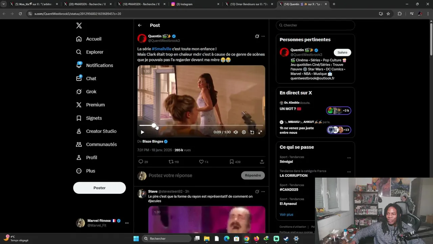Open more options for Sénégal trend
Viewport: 433px width, 244px height.
(x=349, y=158)
